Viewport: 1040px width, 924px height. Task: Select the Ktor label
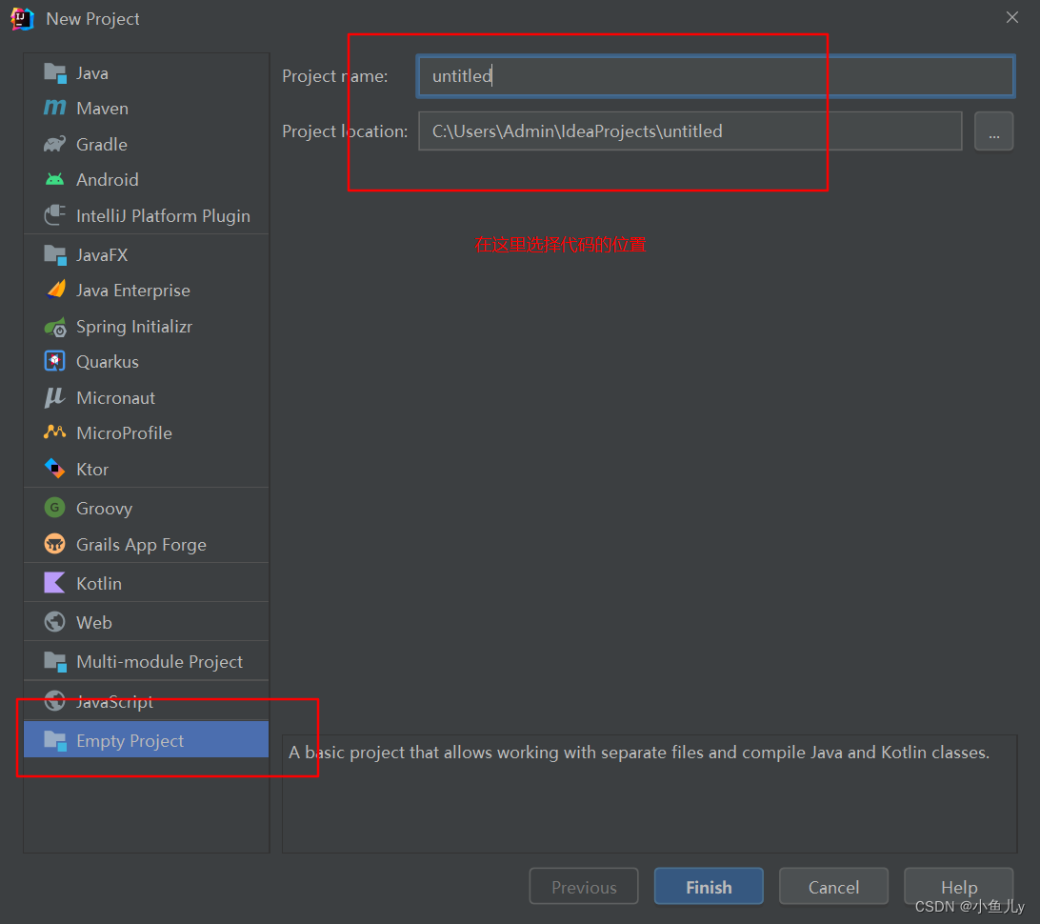[x=92, y=469]
